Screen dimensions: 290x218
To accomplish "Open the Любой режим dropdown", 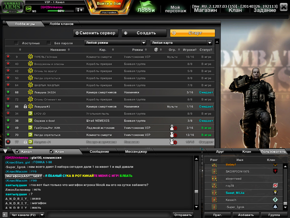I will click(115, 43).
